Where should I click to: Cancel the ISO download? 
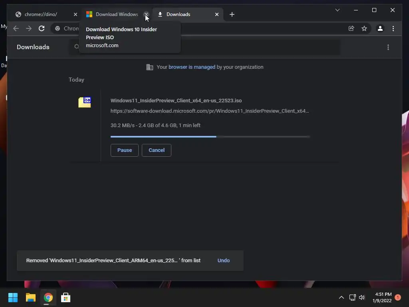(157, 150)
